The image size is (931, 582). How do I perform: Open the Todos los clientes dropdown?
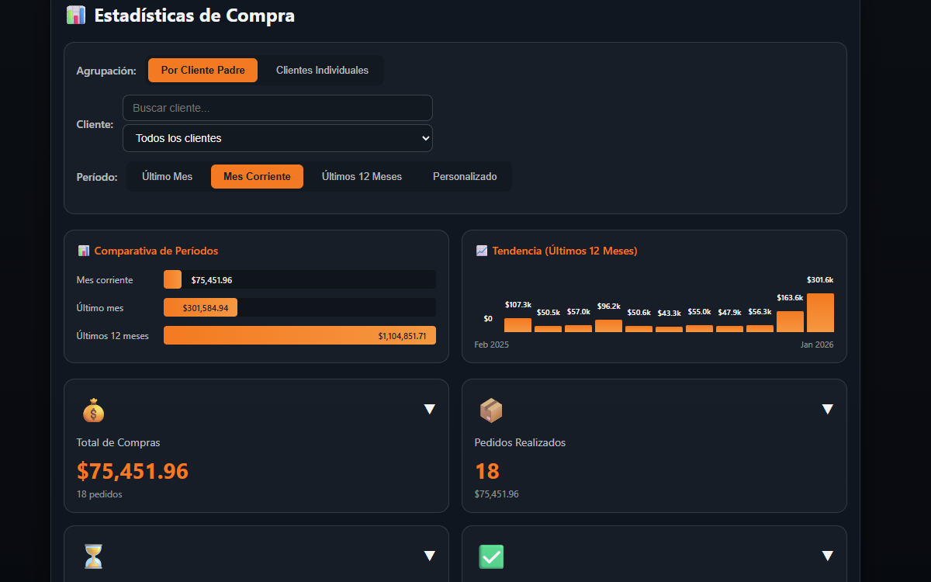[278, 138]
